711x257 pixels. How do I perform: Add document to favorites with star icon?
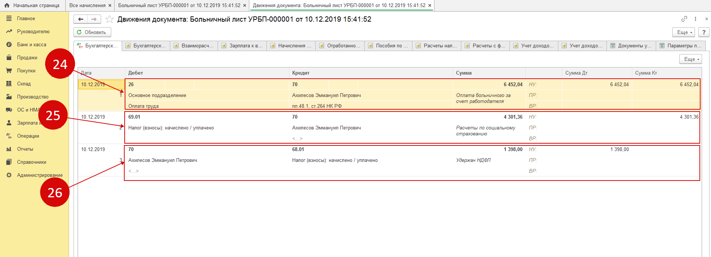pyautogui.click(x=109, y=19)
